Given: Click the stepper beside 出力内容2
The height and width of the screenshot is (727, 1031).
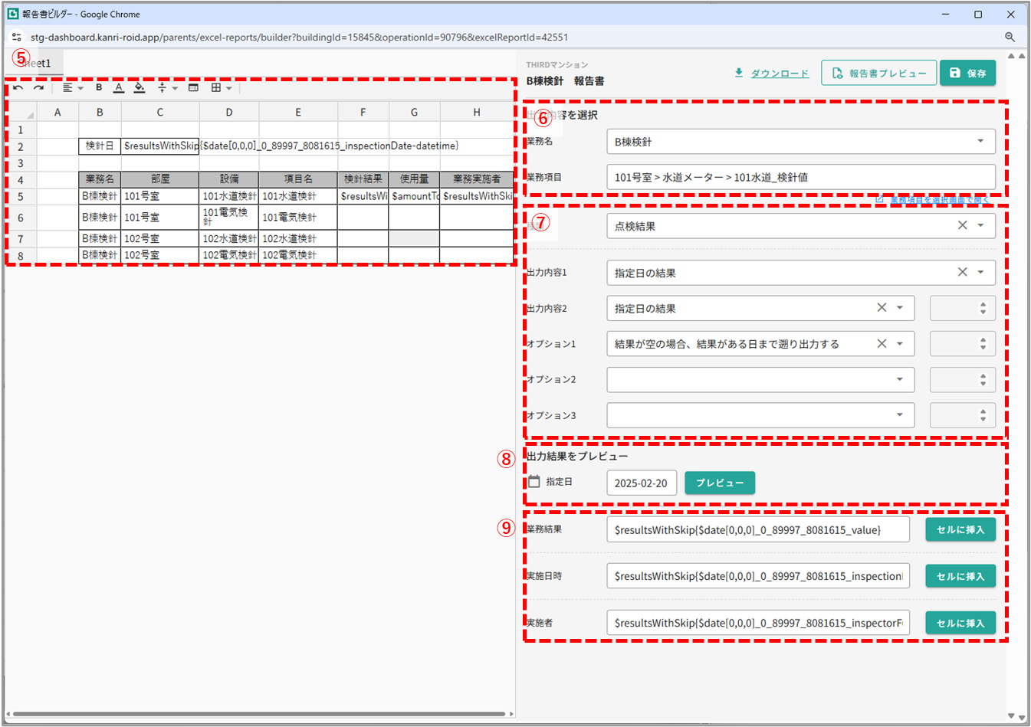Looking at the screenshot, I should 963,308.
